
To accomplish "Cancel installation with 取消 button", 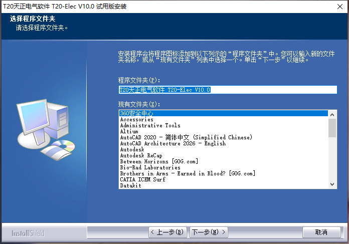I will coord(321,232).
